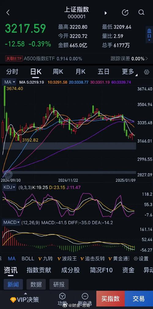Open 指数贡献 section tab
The width and height of the screenshot is (153, 309).
[x=39, y=270]
